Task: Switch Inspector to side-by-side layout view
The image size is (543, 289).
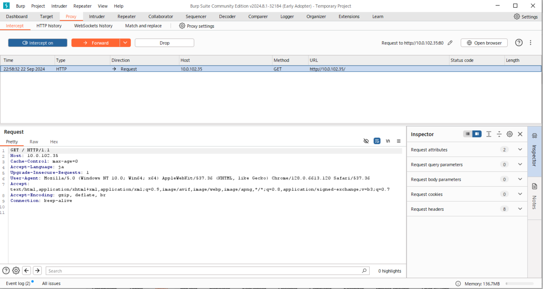Action: pyautogui.click(x=477, y=134)
